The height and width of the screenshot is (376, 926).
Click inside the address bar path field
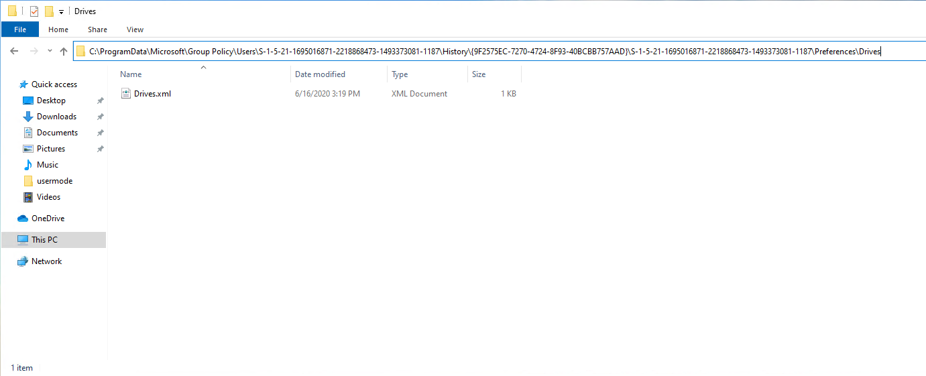(499, 51)
